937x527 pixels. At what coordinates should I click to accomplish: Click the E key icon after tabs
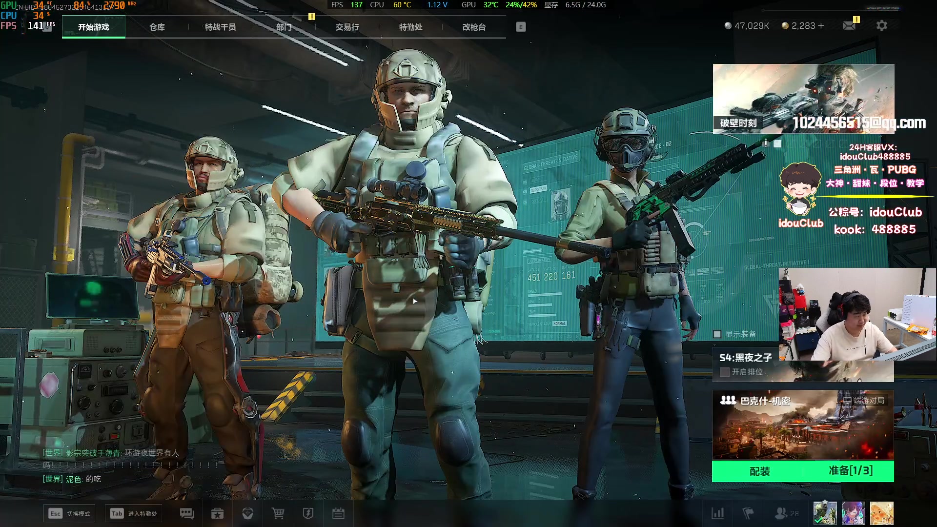[x=521, y=27]
